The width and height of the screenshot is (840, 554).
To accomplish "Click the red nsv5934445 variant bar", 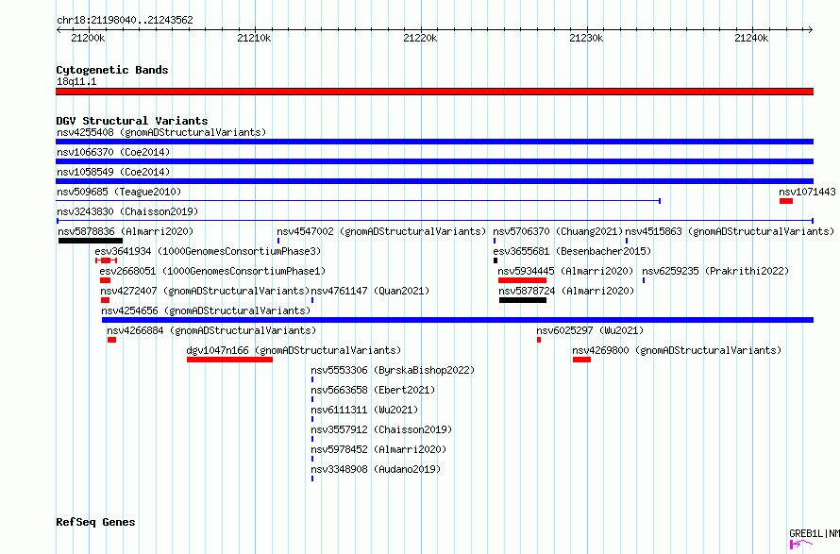I will tap(522, 280).
